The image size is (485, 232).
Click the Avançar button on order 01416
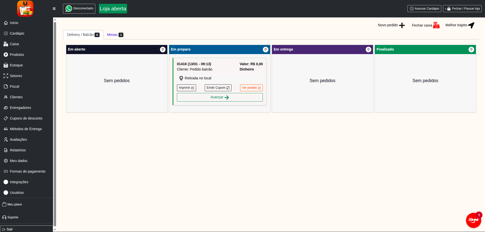[x=219, y=97]
